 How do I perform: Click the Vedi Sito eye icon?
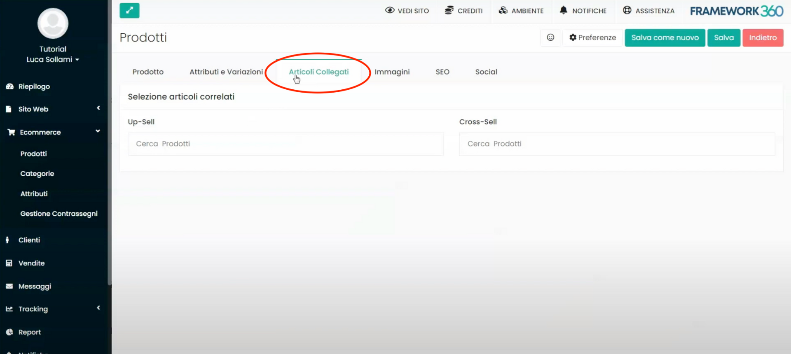(389, 10)
